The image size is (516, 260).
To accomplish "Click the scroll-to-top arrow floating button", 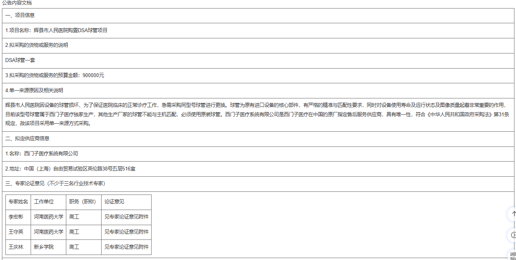I will tap(513, 214).
